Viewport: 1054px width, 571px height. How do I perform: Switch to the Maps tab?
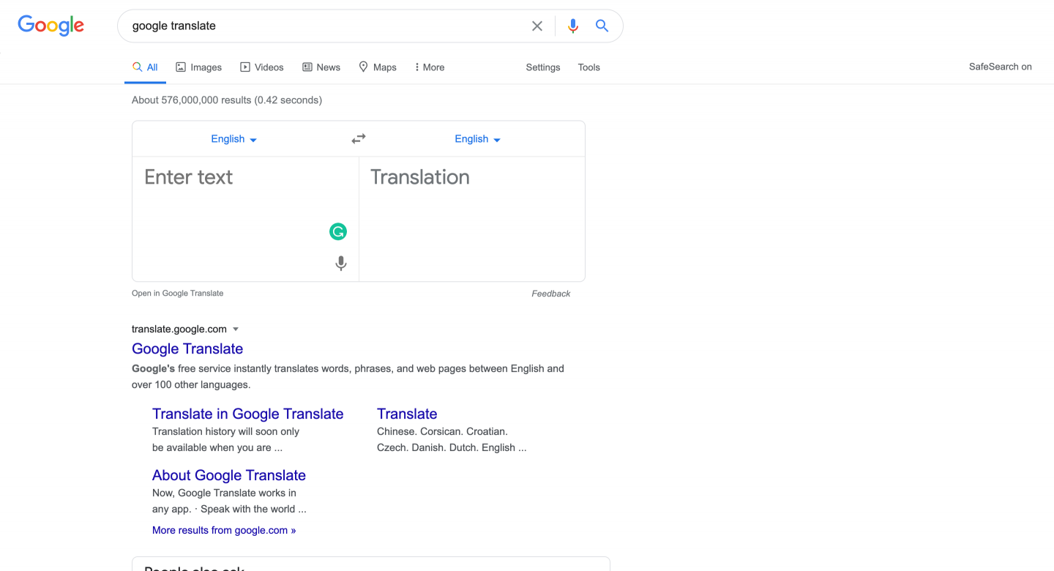[x=378, y=67]
